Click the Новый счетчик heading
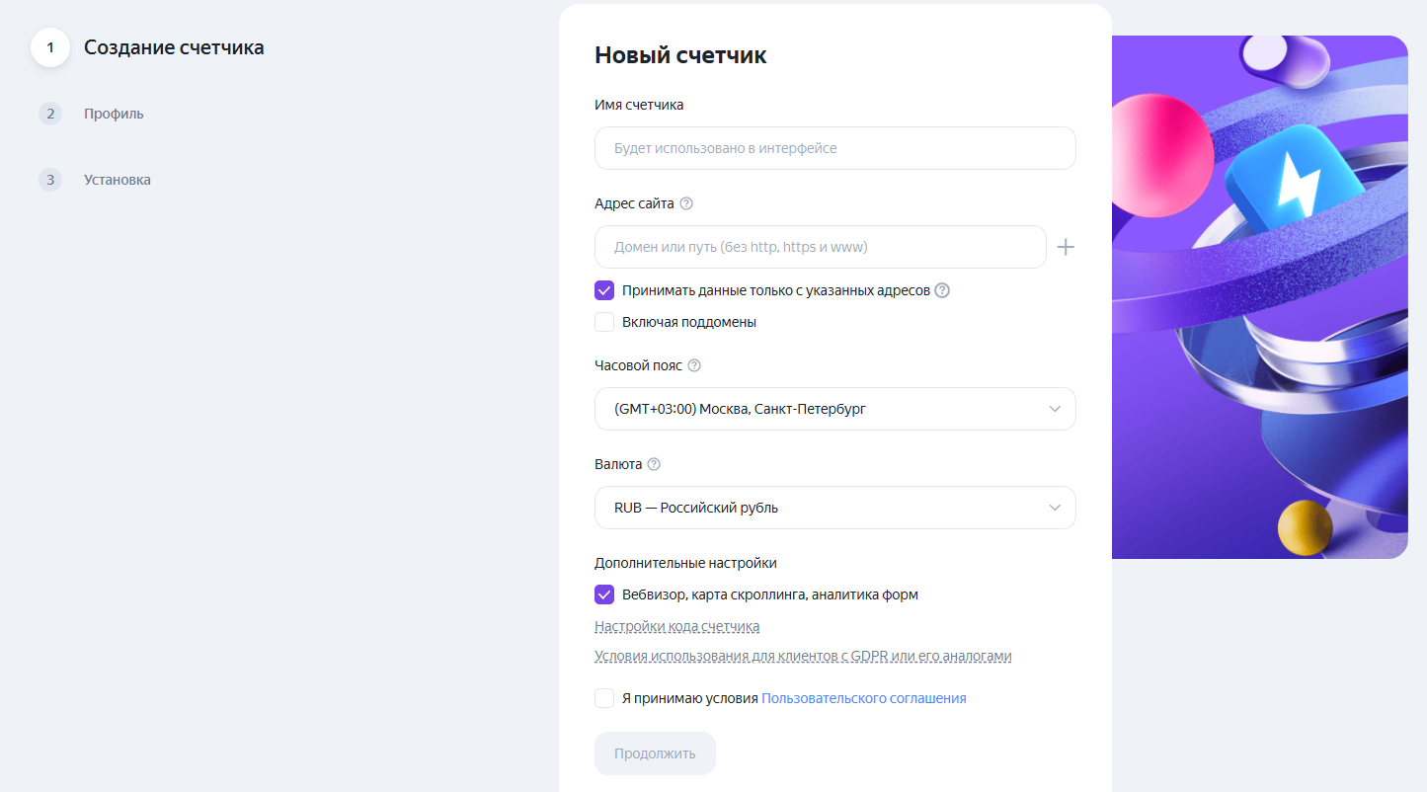Screen dimensions: 1427x792 pos(680,55)
